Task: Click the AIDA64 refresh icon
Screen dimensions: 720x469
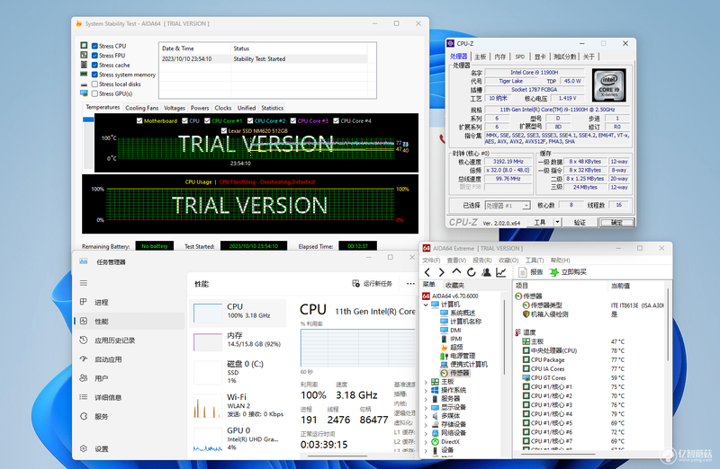Action: [472, 272]
